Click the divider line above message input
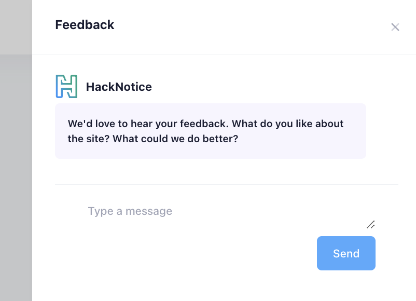This screenshot has width=416, height=301. pos(226,184)
